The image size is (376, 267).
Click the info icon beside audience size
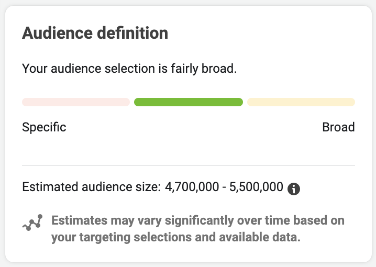(294, 189)
